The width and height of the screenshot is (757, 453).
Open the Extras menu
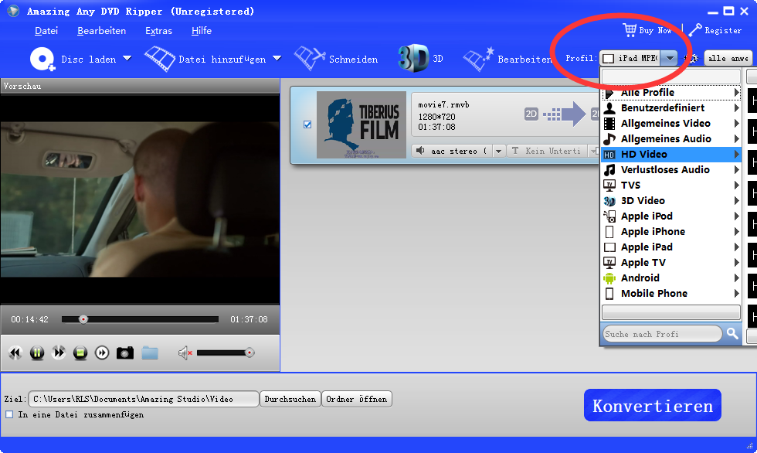point(159,30)
